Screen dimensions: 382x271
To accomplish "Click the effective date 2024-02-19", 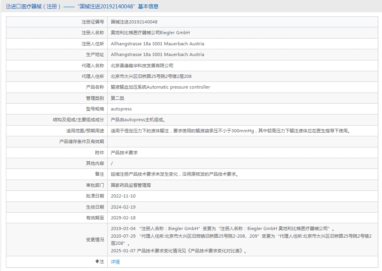I will tap(123, 207).
